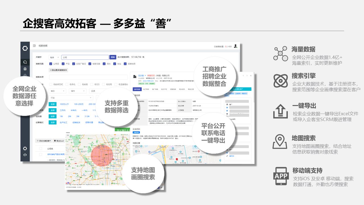Open the 省份 dropdown
The width and height of the screenshot is (364, 205).
coord(57,91)
